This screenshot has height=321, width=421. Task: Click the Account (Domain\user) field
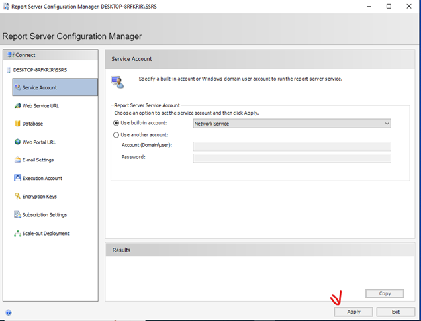click(x=292, y=146)
